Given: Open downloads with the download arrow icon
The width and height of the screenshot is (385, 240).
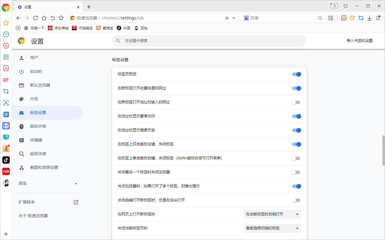Looking at the screenshot, I should [x=370, y=18].
